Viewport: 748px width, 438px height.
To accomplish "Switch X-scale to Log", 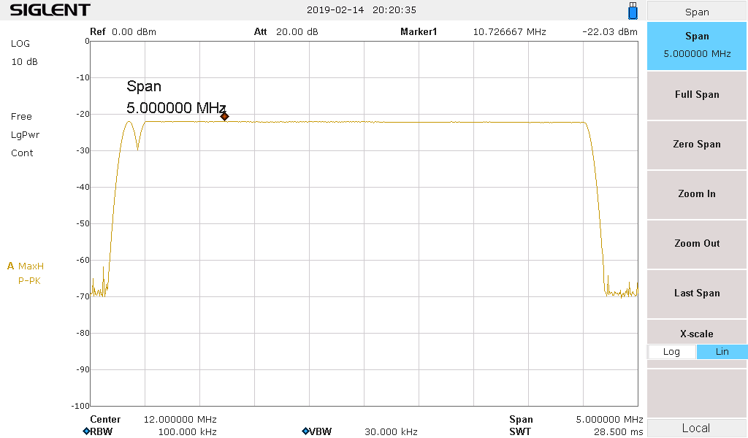I will coord(671,352).
